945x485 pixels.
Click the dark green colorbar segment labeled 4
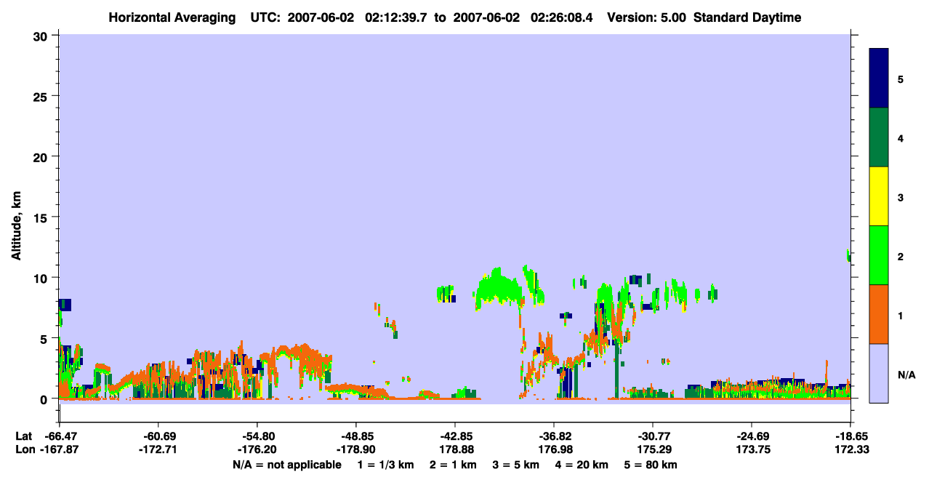pyautogui.click(x=879, y=137)
